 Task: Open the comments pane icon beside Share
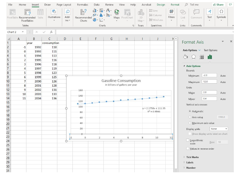tap(230, 5)
